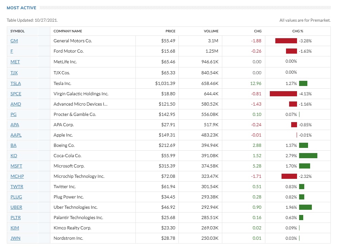Image resolution: width=337 pixels, height=249 pixels.
Task: Click TJX Cos. percent change 0.00%
Action: click(291, 72)
